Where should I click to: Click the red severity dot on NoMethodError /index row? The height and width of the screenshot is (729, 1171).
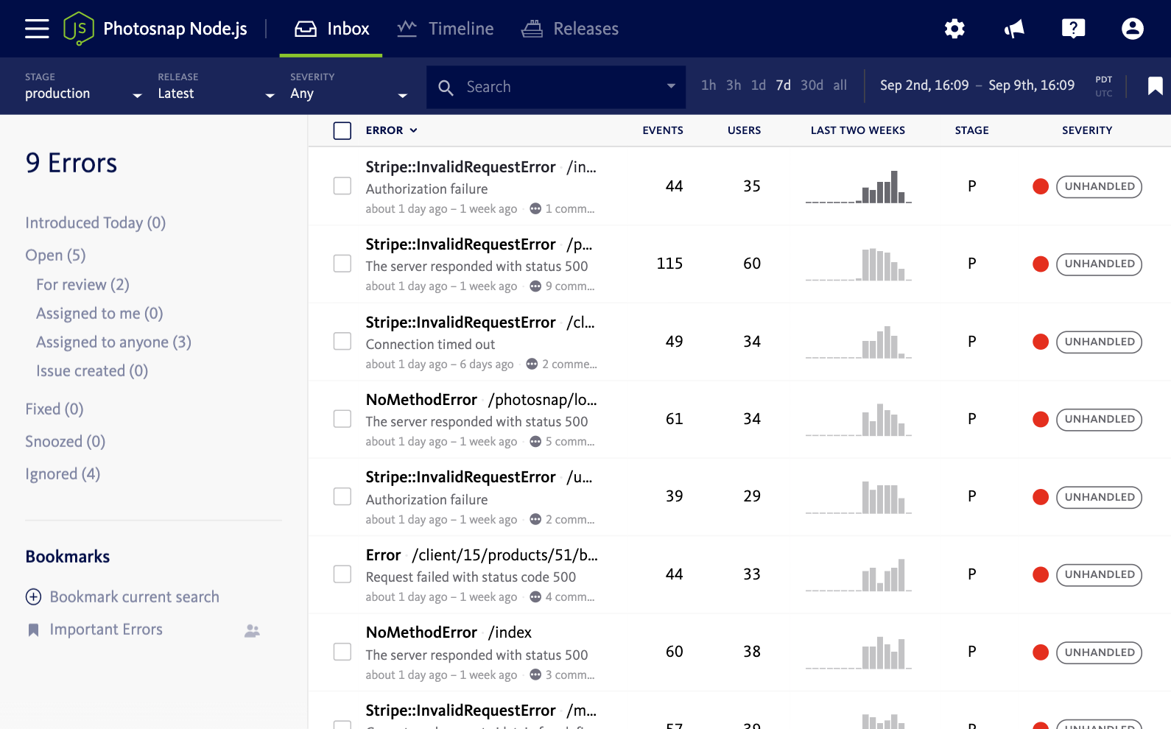(1041, 652)
